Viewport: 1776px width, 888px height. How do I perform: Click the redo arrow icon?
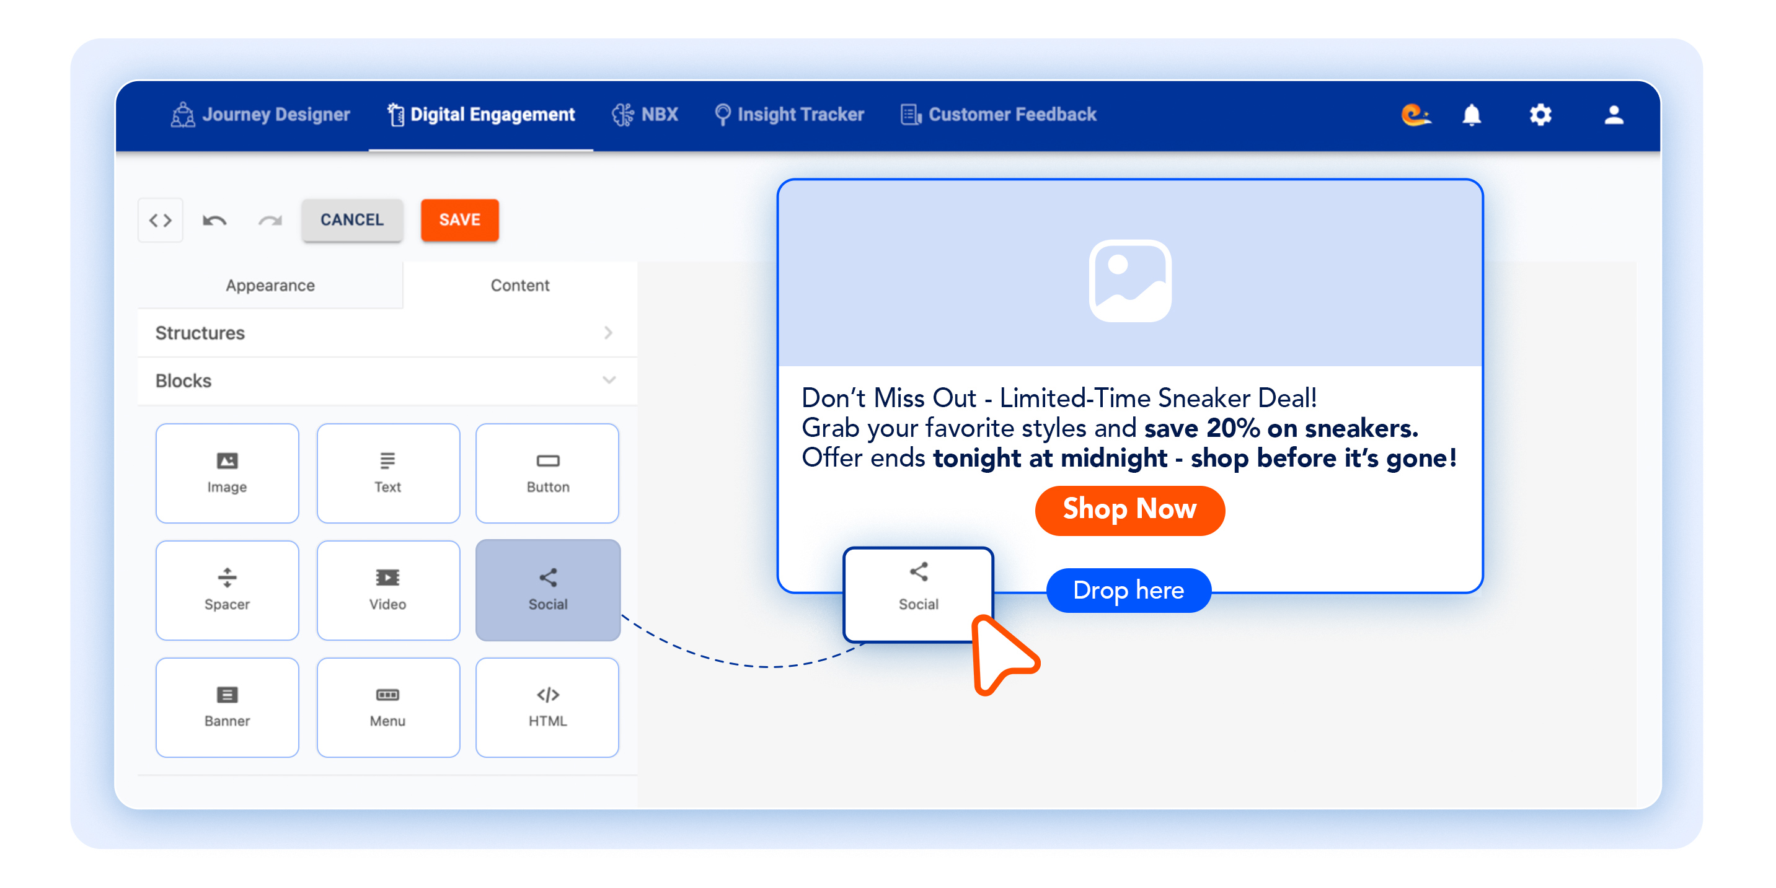[x=270, y=221]
